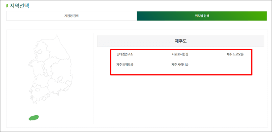Click the green Jeju island on the map

(x=34, y=118)
